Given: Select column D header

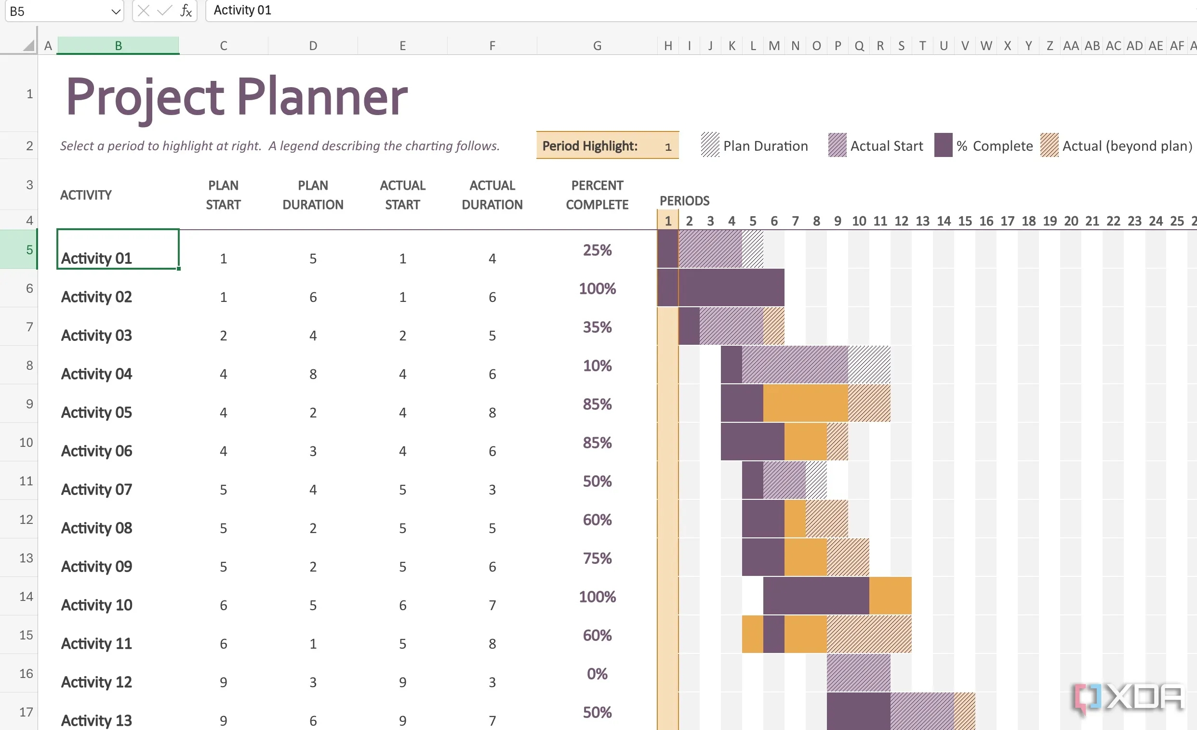Looking at the screenshot, I should point(313,45).
